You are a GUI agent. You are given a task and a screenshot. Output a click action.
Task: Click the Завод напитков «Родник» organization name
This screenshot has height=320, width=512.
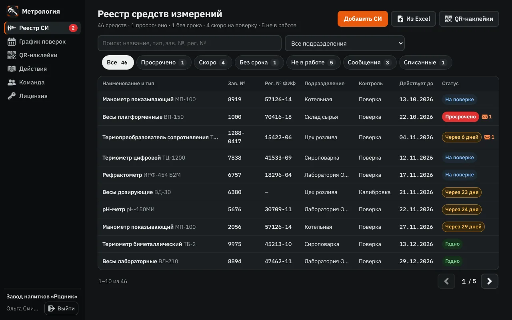tap(42, 296)
